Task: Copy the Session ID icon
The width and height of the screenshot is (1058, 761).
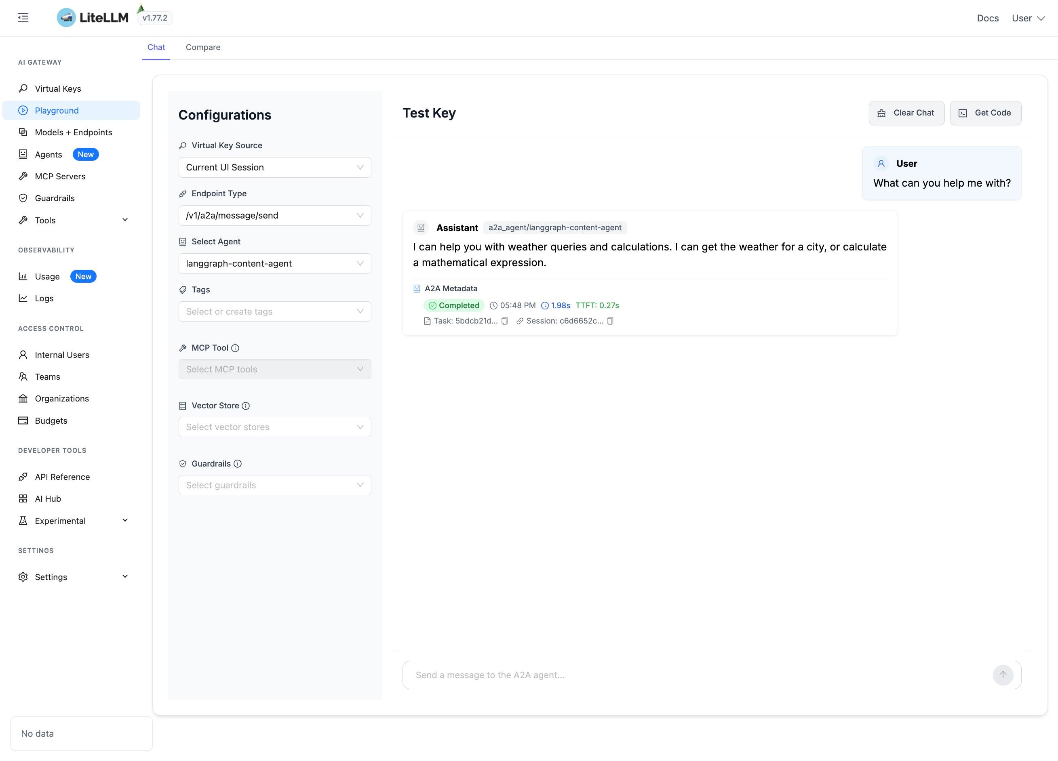Action: (610, 321)
